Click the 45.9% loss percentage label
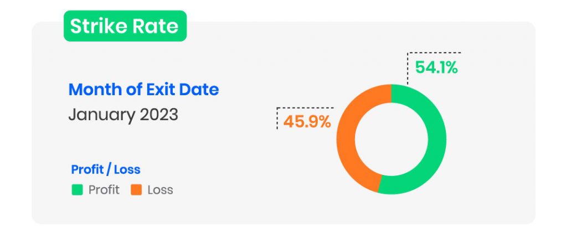 click(x=307, y=121)
